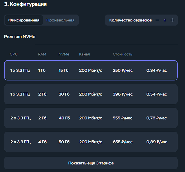Increase server count with plus icon
The height and width of the screenshot is (172, 185).
[x=172, y=20]
